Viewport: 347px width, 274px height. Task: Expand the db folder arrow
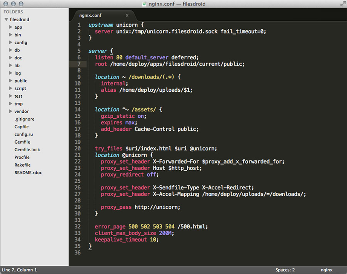(x=11, y=50)
